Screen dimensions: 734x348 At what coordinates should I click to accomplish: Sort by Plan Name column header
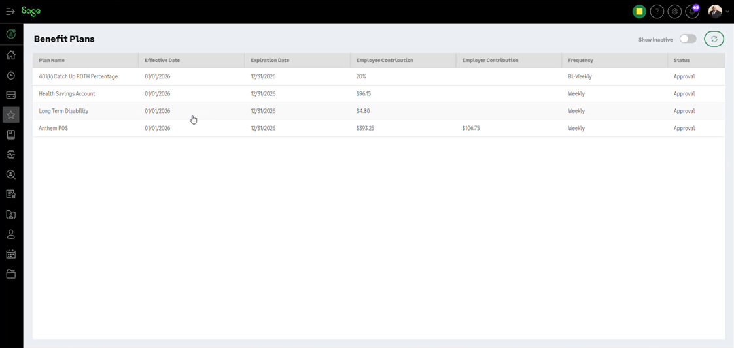pos(52,61)
